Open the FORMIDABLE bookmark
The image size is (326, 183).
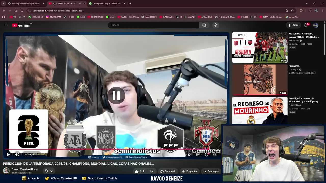coord(95,17)
